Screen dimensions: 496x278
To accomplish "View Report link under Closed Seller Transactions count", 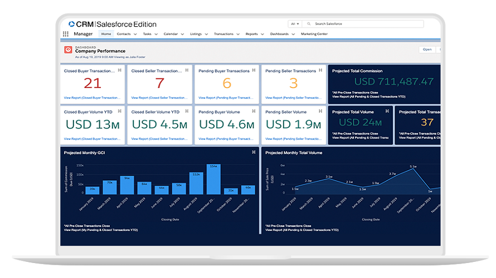I will (x=159, y=98).
